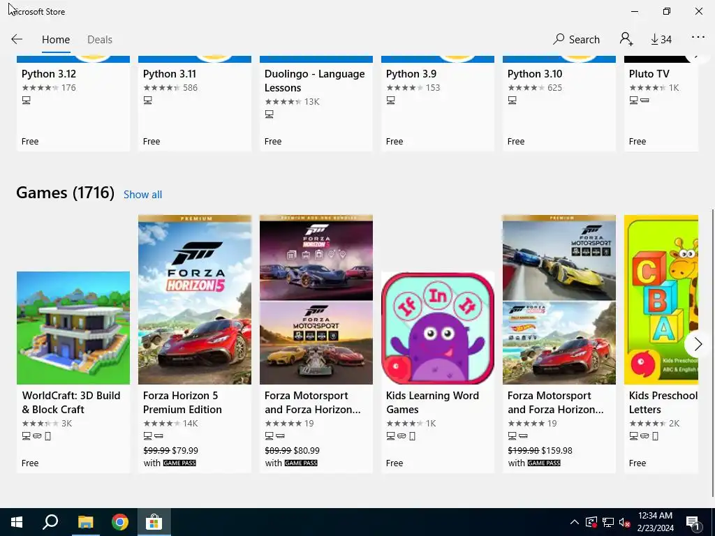Viewport: 715px width, 536px height.
Task: Open the user account sign-in icon
Action: pyautogui.click(x=626, y=39)
